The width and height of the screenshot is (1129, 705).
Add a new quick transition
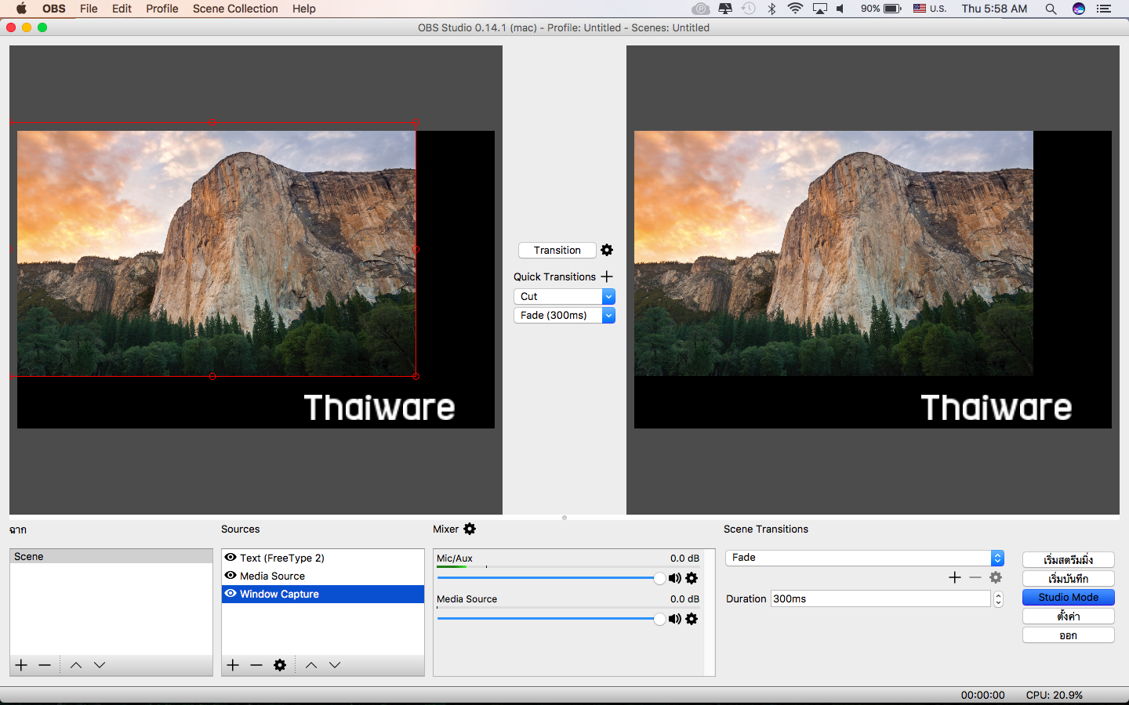[x=607, y=277]
